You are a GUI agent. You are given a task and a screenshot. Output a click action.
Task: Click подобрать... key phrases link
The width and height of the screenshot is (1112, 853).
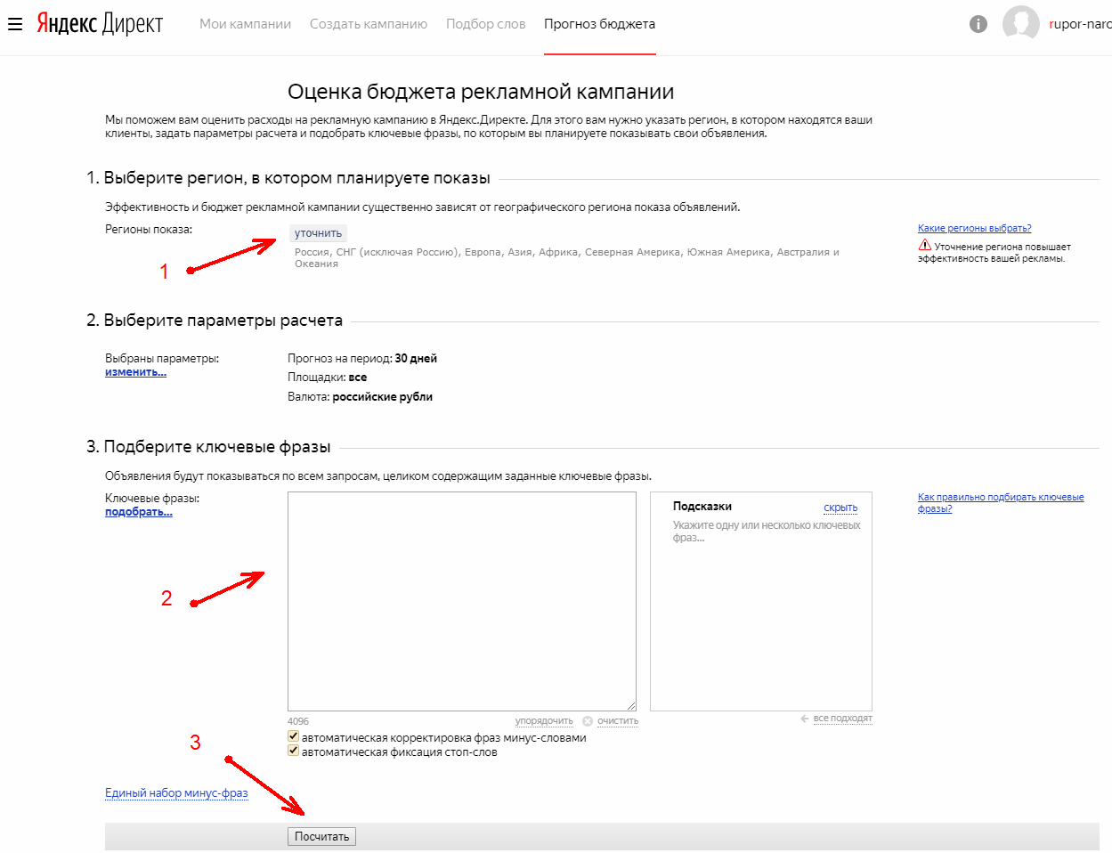[x=138, y=512]
